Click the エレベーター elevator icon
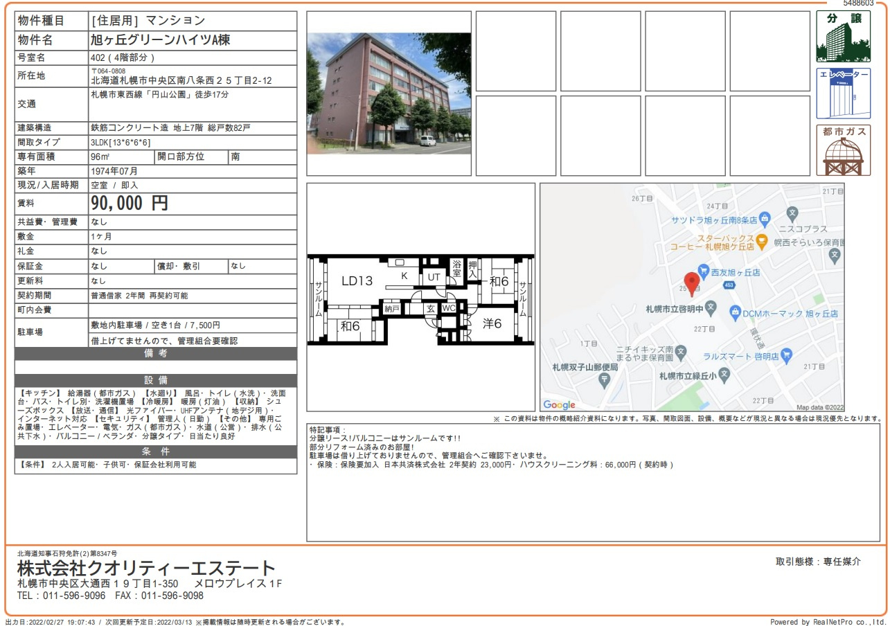The image size is (890, 626). pyautogui.click(x=843, y=93)
